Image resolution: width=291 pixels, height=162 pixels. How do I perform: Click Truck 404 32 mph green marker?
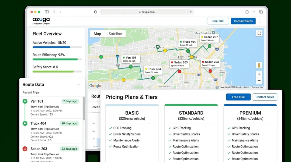(x=153, y=78)
